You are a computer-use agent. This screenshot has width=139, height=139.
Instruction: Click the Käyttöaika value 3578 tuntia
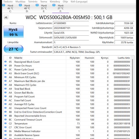[125, 42]
